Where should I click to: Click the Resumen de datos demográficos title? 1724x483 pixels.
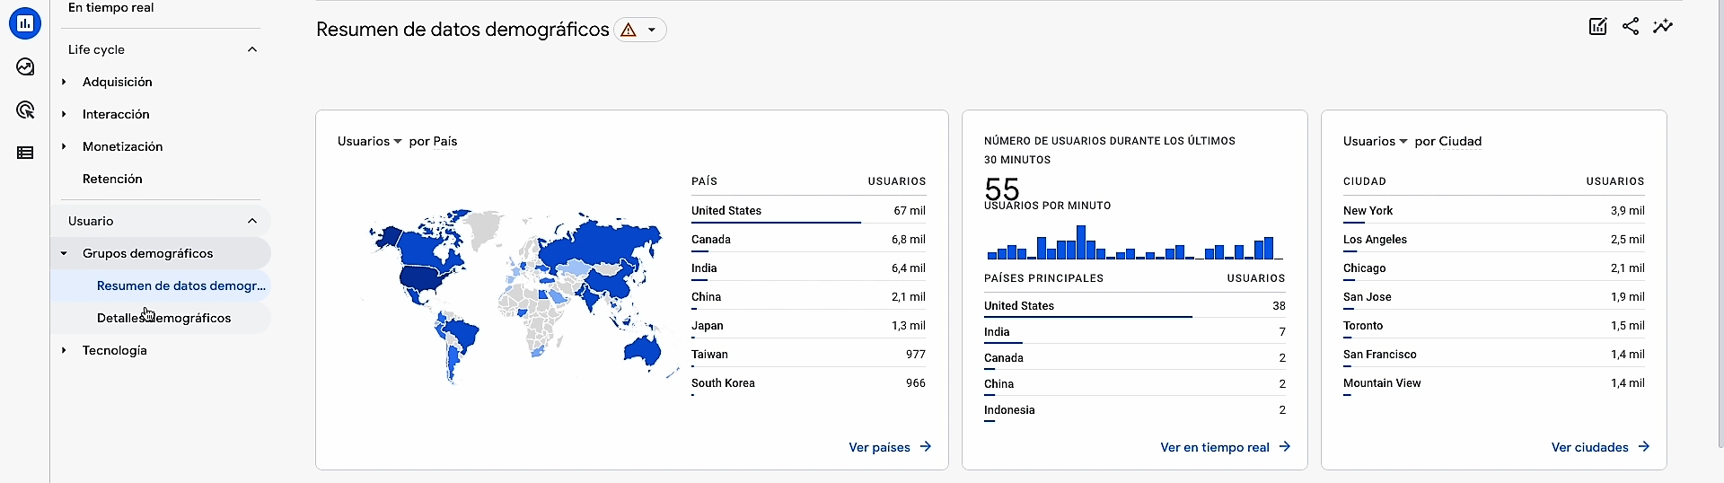pyautogui.click(x=462, y=30)
